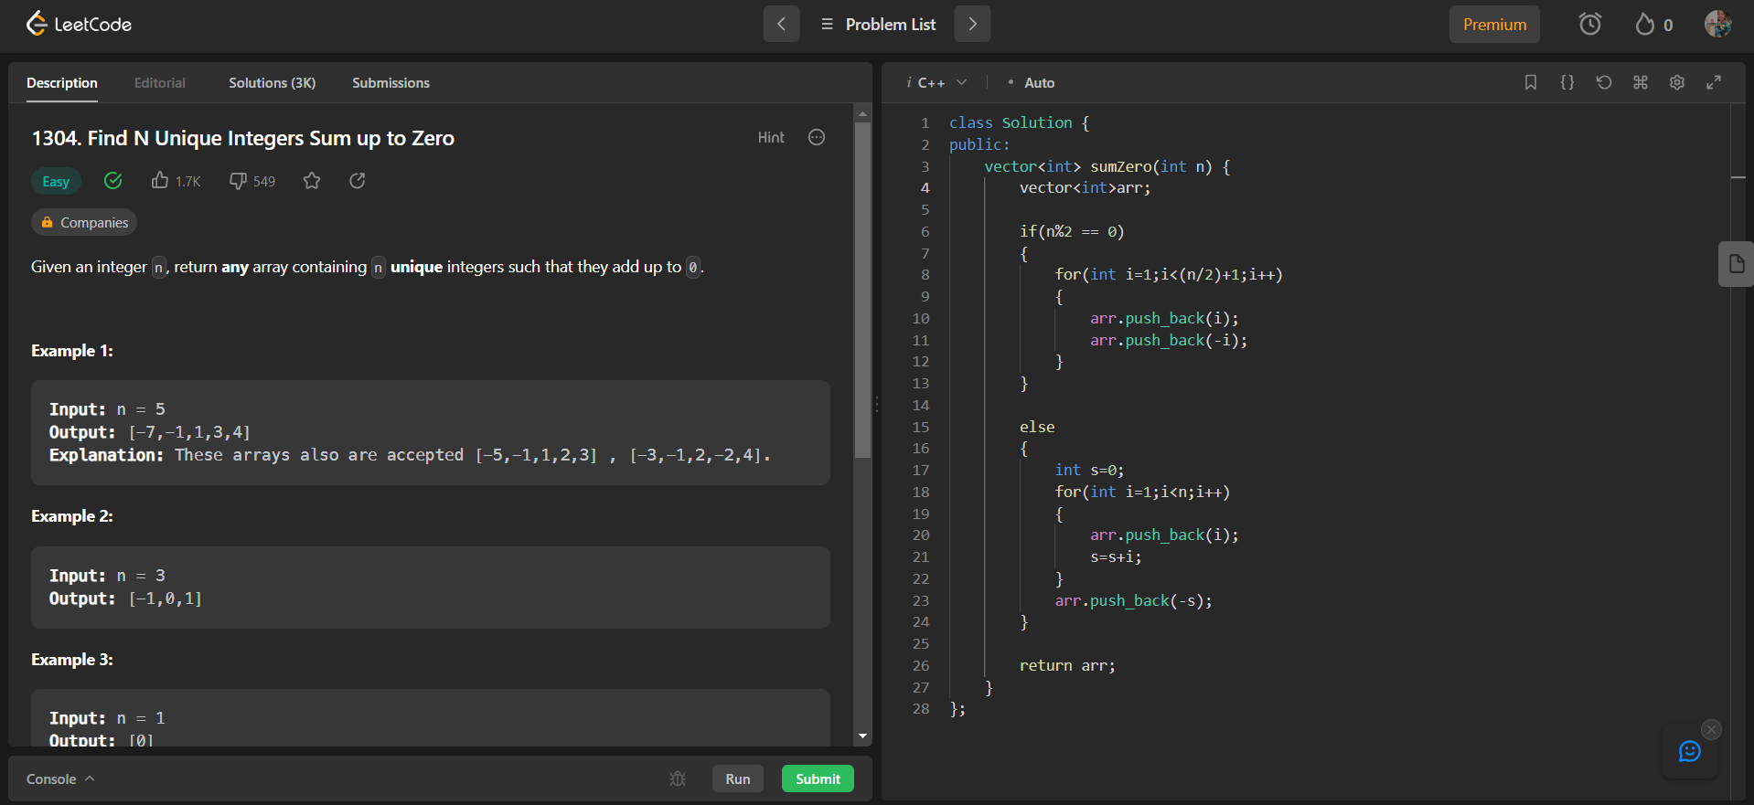The width and height of the screenshot is (1754, 805).
Task: Open the Submissions tab
Action: pos(390,82)
